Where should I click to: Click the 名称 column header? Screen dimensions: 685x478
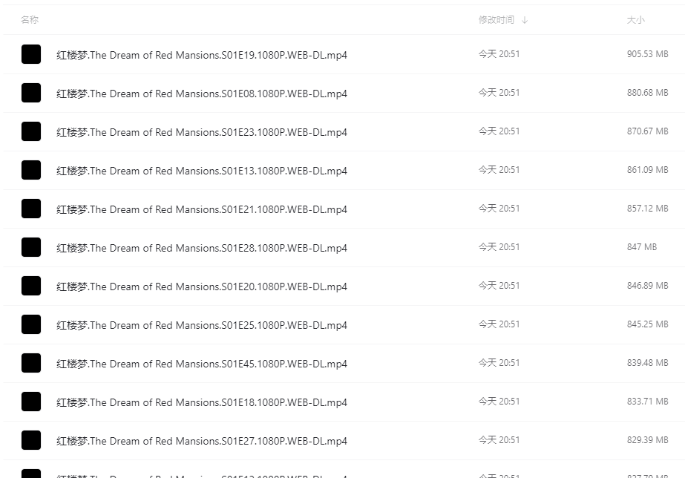point(30,20)
